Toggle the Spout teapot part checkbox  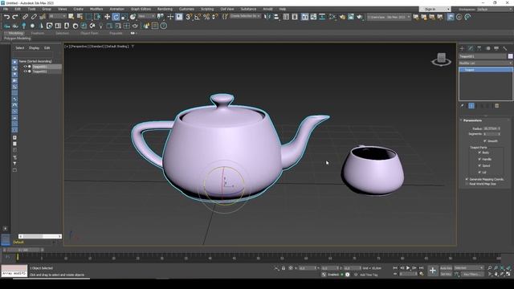[x=479, y=166]
